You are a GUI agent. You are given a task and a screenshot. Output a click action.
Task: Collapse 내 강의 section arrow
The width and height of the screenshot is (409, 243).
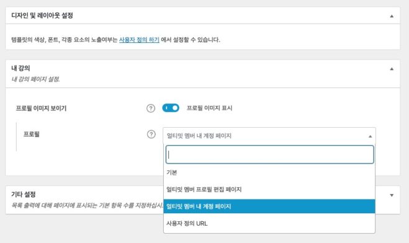[392, 69]
